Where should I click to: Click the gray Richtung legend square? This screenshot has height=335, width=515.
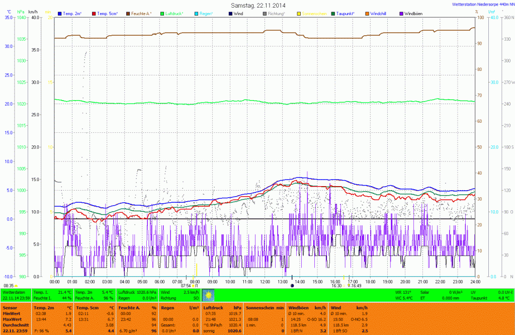click(265, 13)
